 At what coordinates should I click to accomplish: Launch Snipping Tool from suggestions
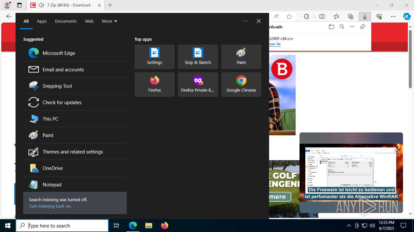(75, 86)
